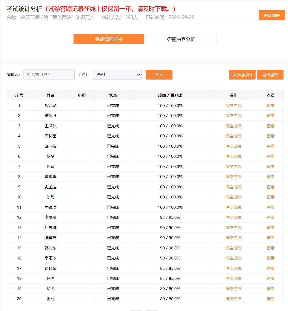Clear the score for 熊九龙
Viewport: 288px width, 311px height.
click(x=233, y=106)
